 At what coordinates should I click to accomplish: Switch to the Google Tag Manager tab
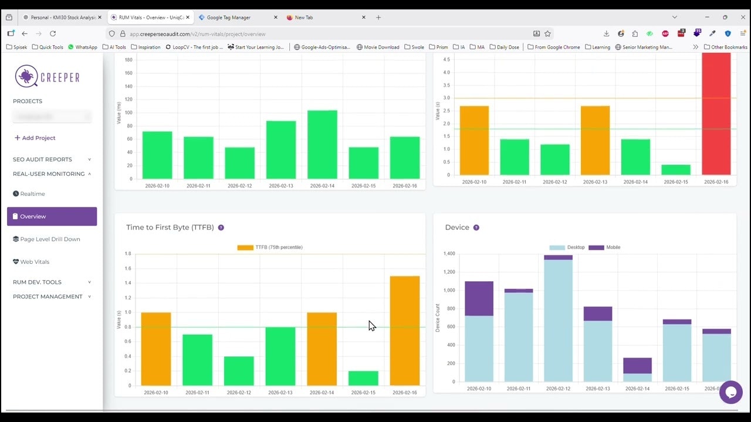point(229,17)
